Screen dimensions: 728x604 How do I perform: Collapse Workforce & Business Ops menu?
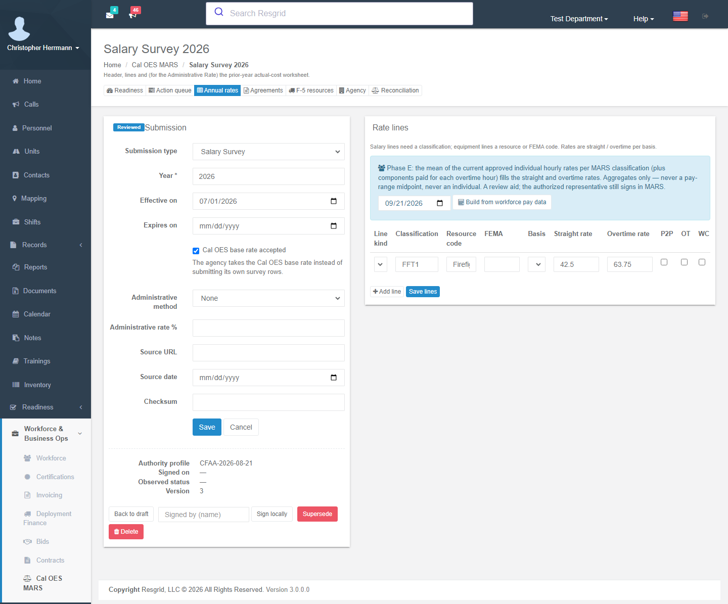pos(47,434)
